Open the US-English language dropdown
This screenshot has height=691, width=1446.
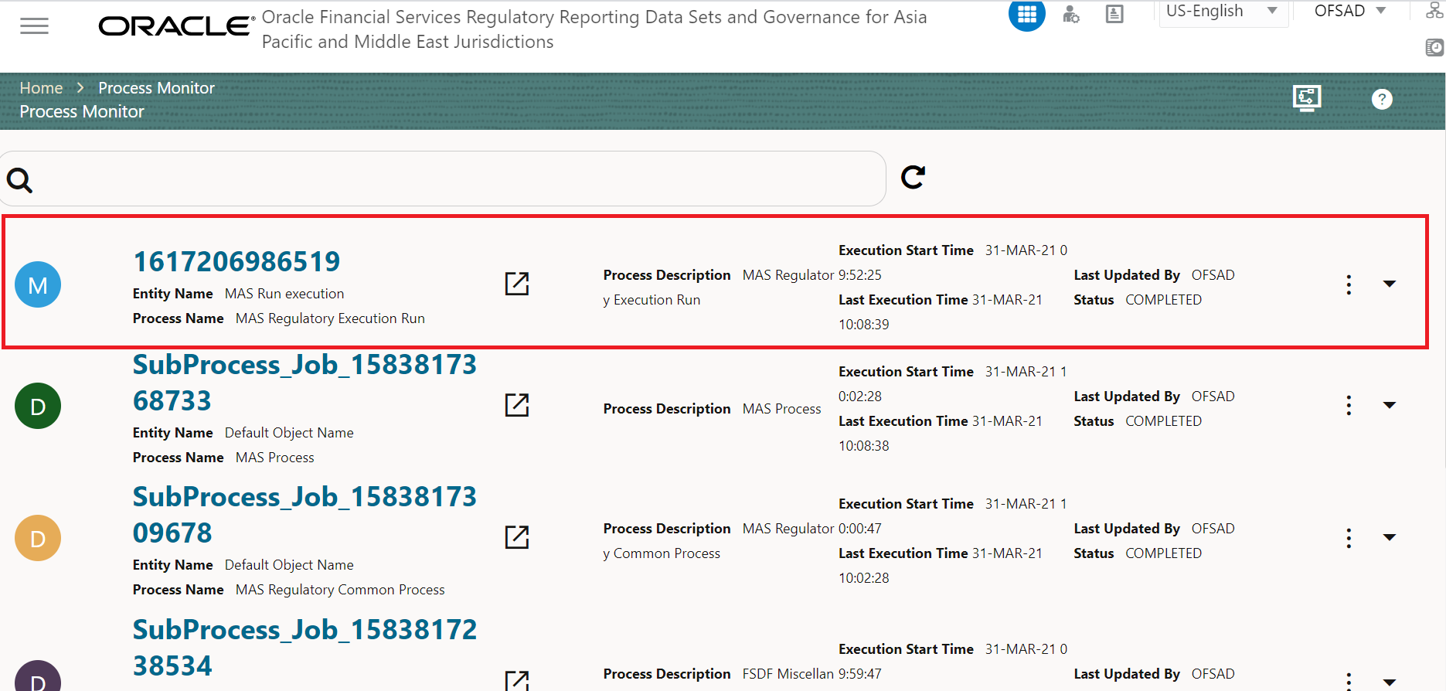coord(1223,12)
